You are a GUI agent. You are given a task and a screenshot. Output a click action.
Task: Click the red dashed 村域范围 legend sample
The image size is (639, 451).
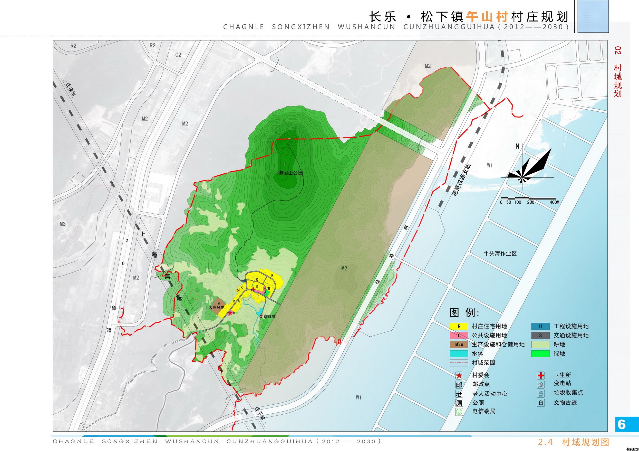click(x=459, y=363)
